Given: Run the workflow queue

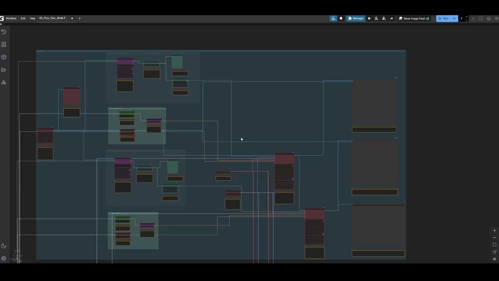Looking at the screenshot, I should pyautogui.click(x=443, y=18).
